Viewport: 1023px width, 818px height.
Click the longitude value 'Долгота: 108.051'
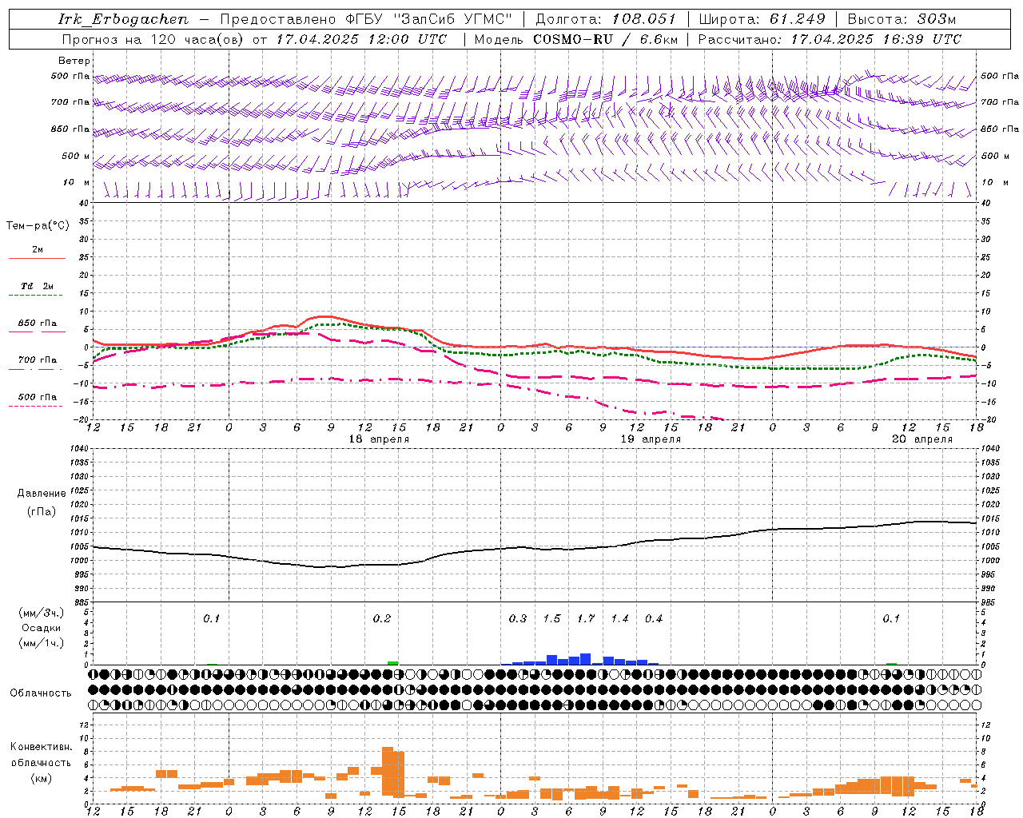click(606, 19)
